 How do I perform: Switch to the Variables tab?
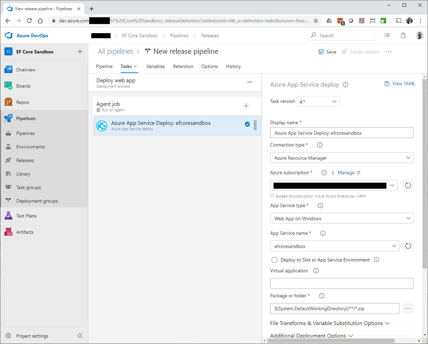[x=156, y=66]
